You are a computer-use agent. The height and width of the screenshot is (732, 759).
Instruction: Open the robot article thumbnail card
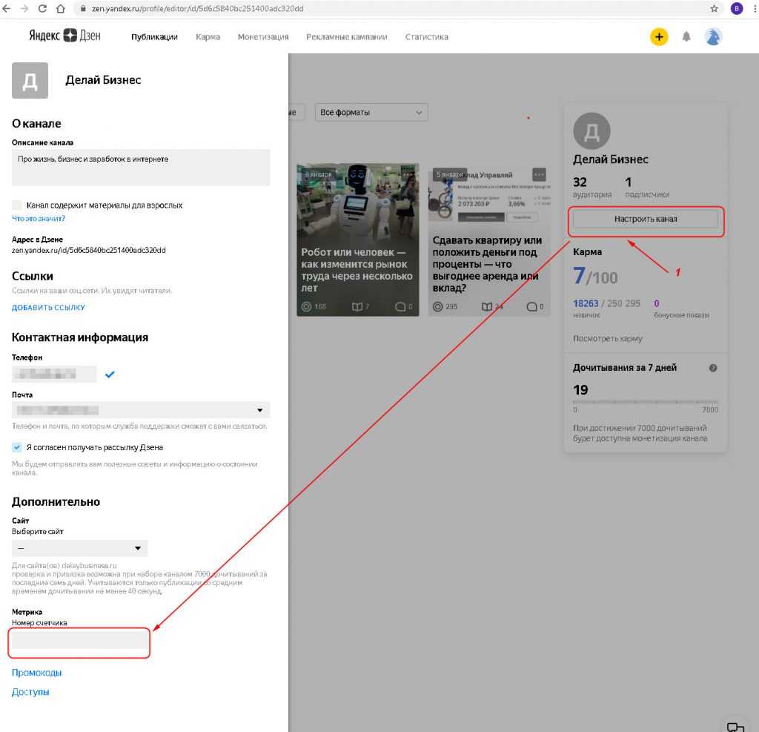click(358, 240)
